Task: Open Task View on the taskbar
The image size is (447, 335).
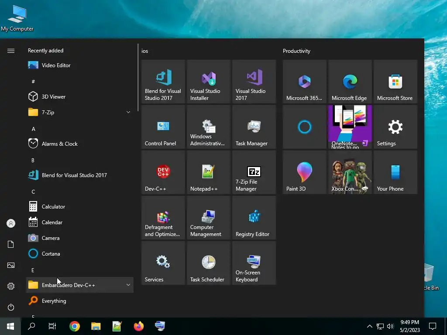Action: click(x=52, y=326)
